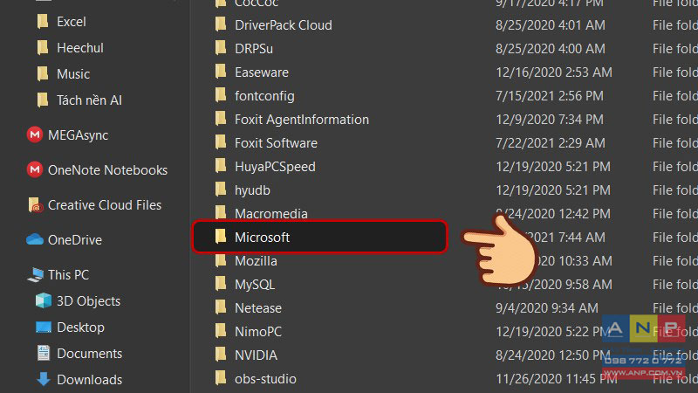The width and height of the screenshot is (698, 393).
Task: Click the OneDrive cloud icon
Action: (35, 239)
